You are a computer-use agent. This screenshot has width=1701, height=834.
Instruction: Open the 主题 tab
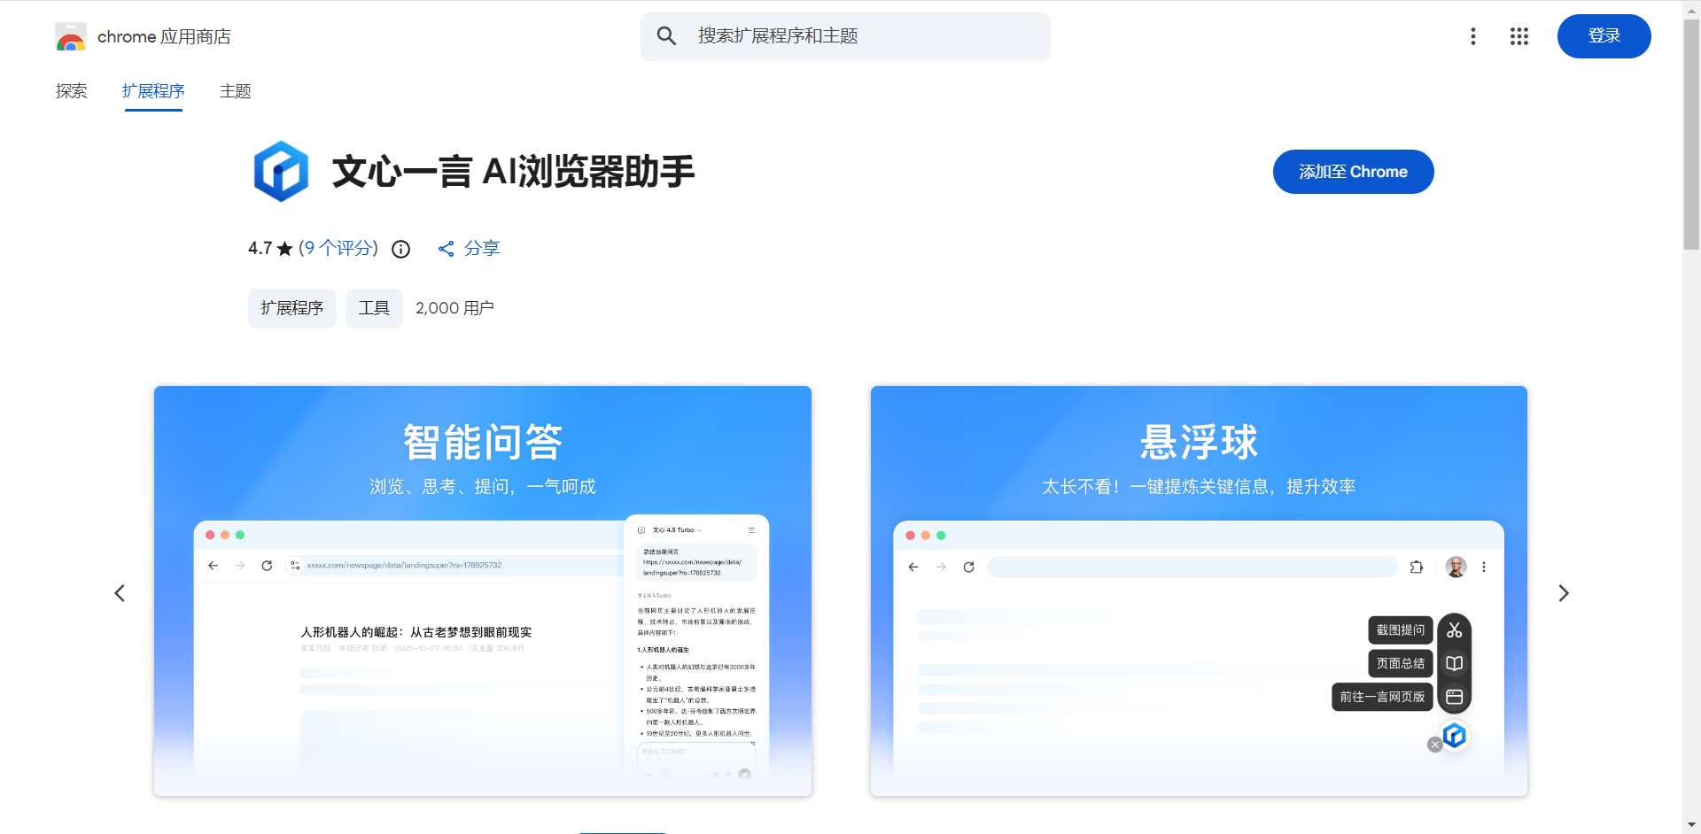coord(236,91)
